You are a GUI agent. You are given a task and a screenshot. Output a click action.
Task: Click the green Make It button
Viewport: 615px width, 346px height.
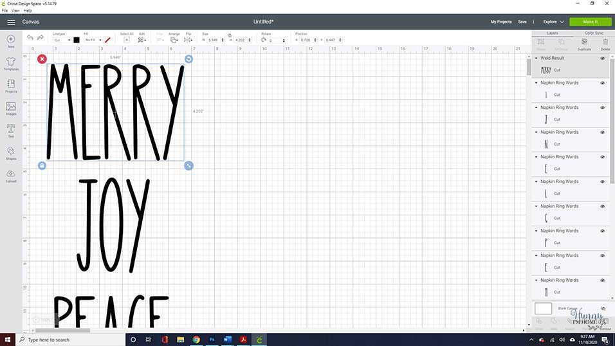click(x=591, y=22)
